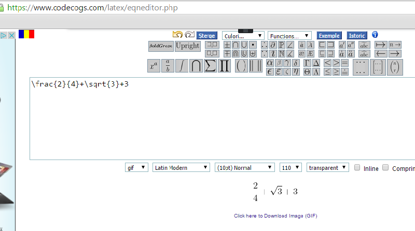Click the redo arrow icon
The height and width of the screenshot is (231, 415).
pos(189,35)
